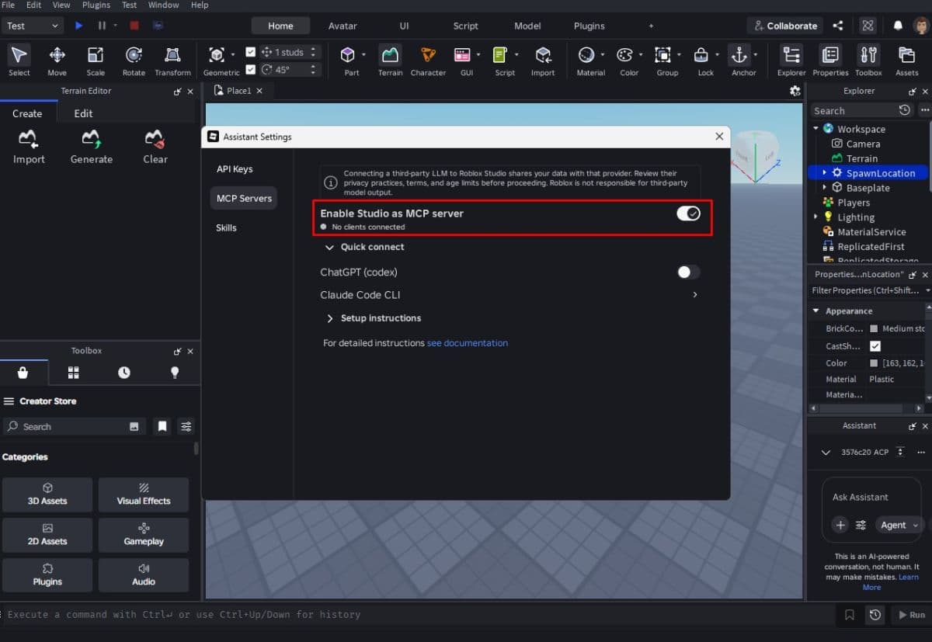Collapse the Workspace tree node
The image size is (932, 642).
(816, 129)
